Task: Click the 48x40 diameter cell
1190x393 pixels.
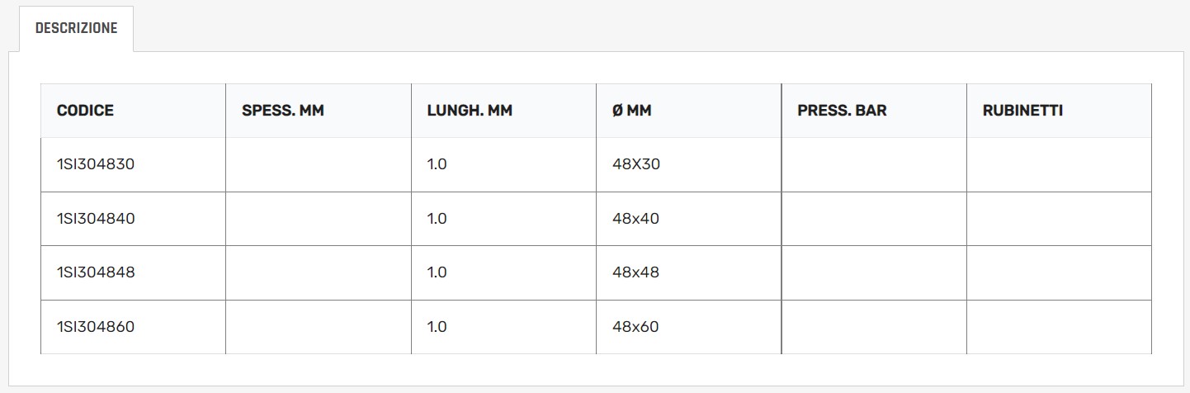Action: 635,219
